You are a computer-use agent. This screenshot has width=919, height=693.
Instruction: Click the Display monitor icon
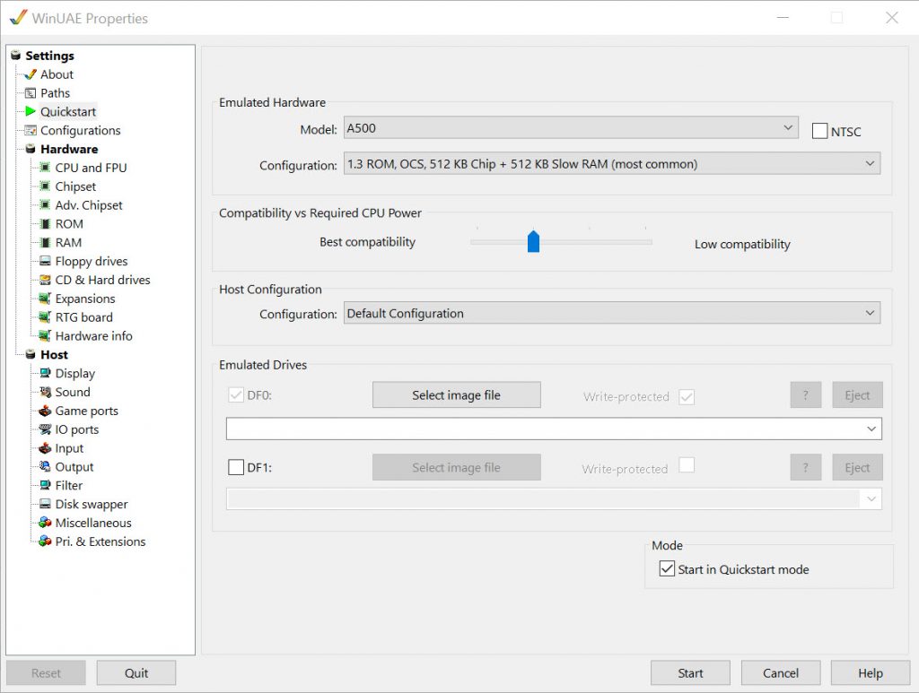(x=45, y=373)
